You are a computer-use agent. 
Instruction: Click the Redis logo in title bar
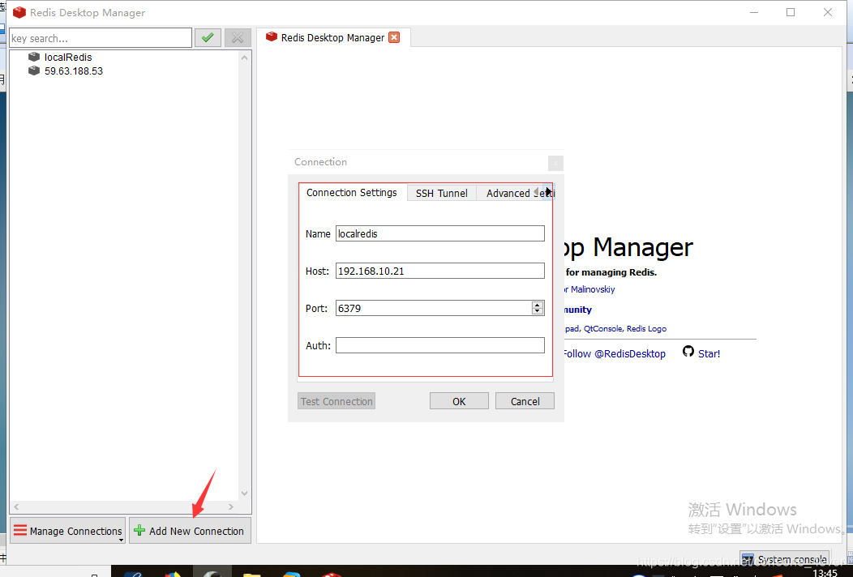point(19,12)
